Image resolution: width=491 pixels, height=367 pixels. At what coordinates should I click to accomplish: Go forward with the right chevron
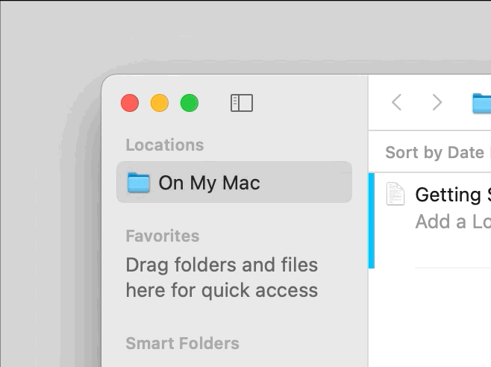click(437, 102)
